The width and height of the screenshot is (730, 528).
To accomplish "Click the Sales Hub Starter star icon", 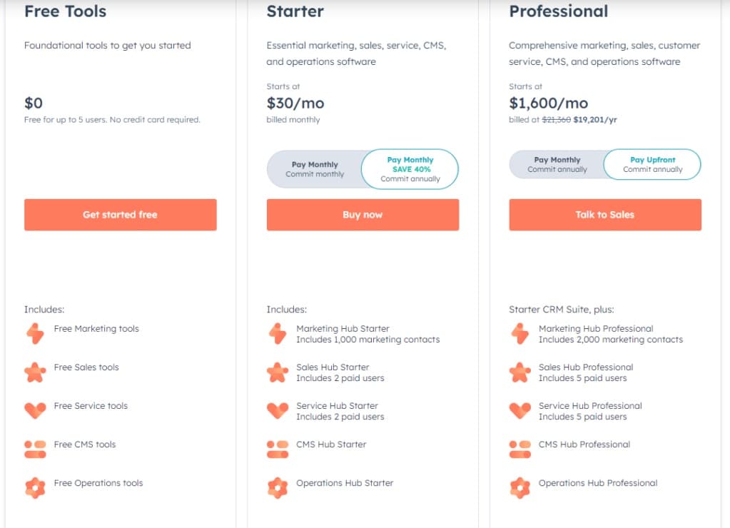I will coord(278,372).
